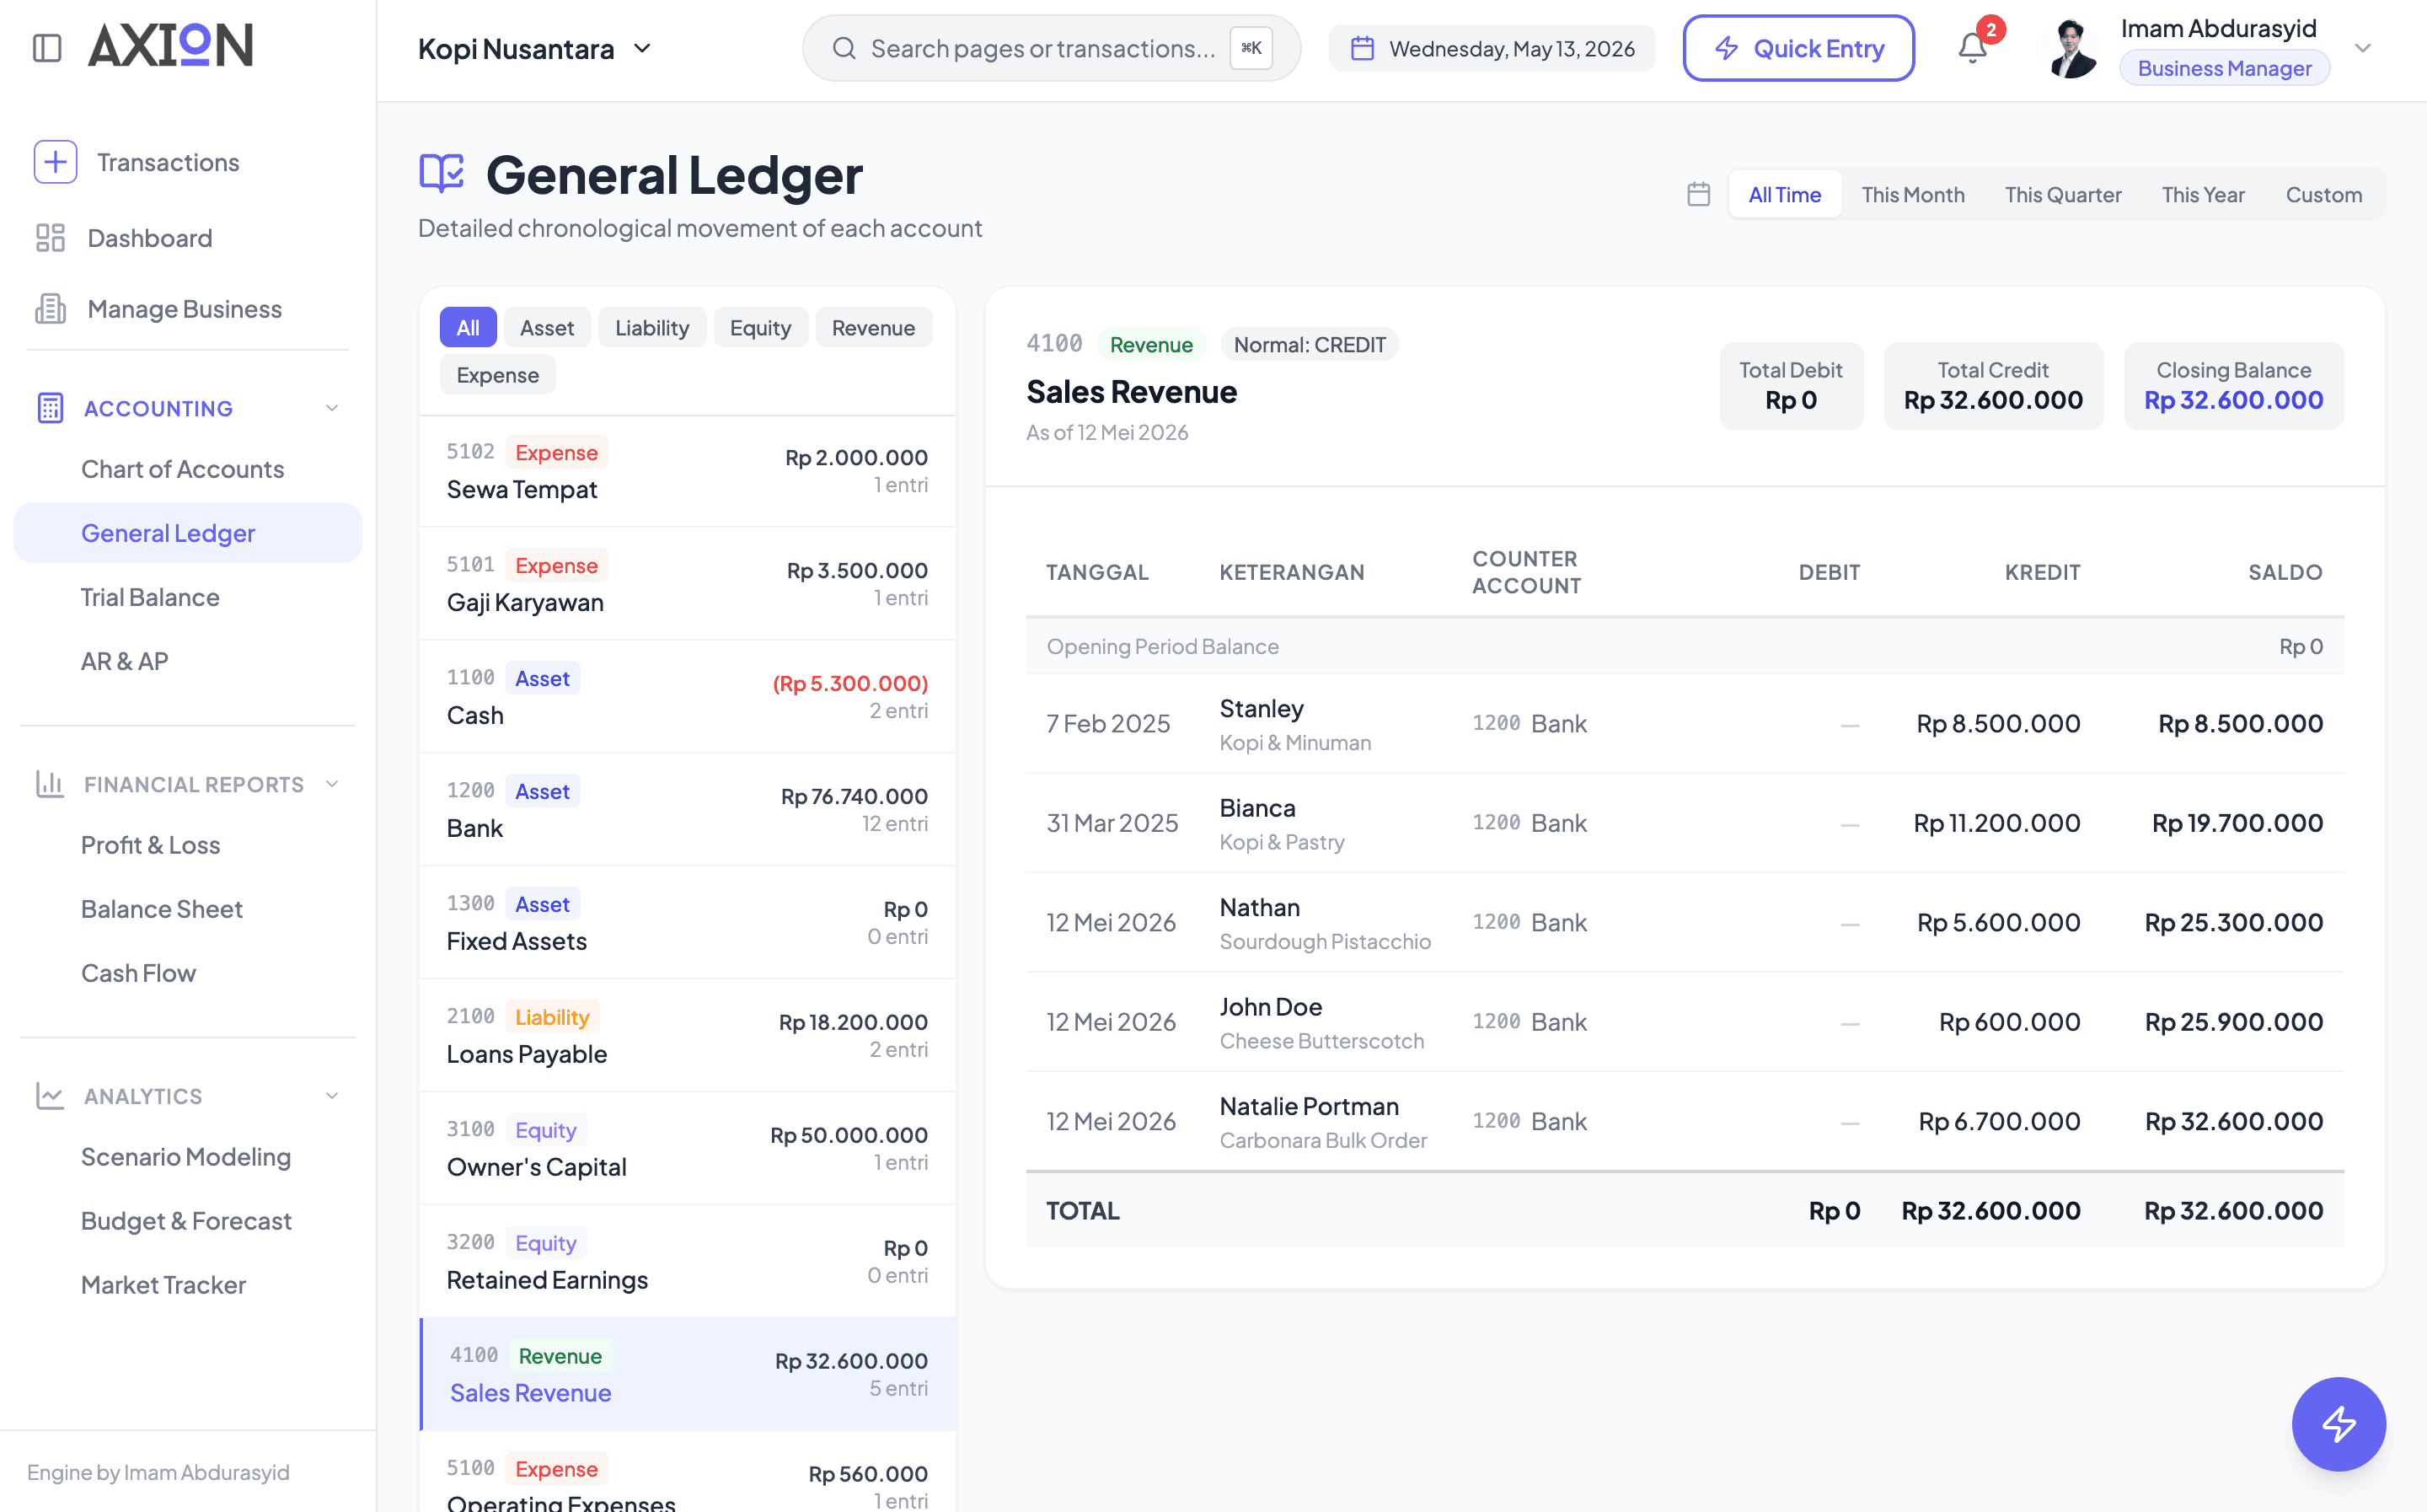Image resolution: width=2427 pixels, height=1512 pixels.
Task: Click the calendar icon beside Wednesday date
Action: pyautogui.click(x=1363, y=48)
